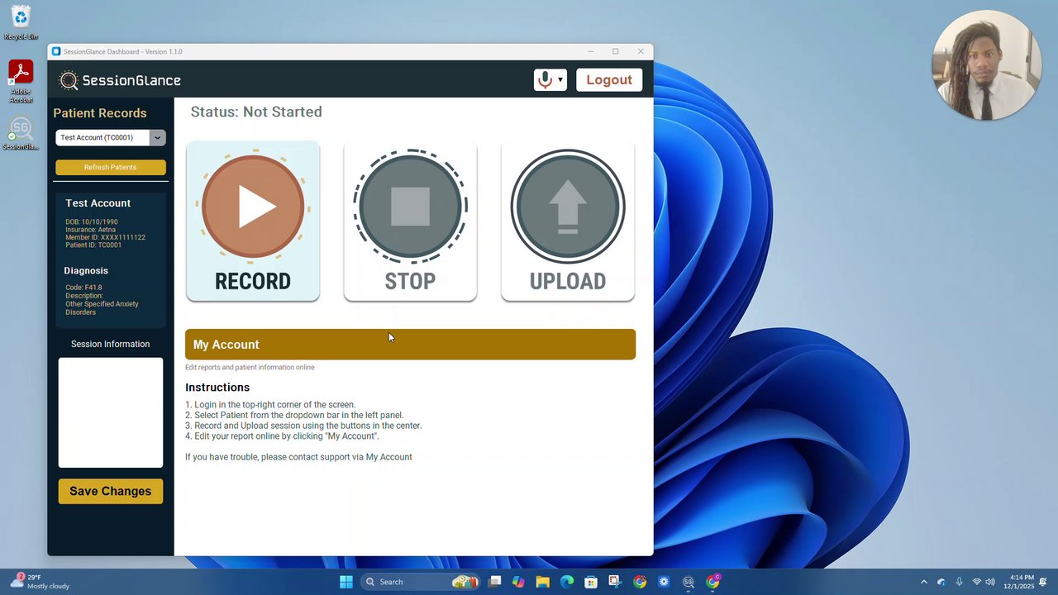This screenshot has height=595, width=1058.
Task: Close the SessionGlance Dashboard window
Action: [641, 51]
